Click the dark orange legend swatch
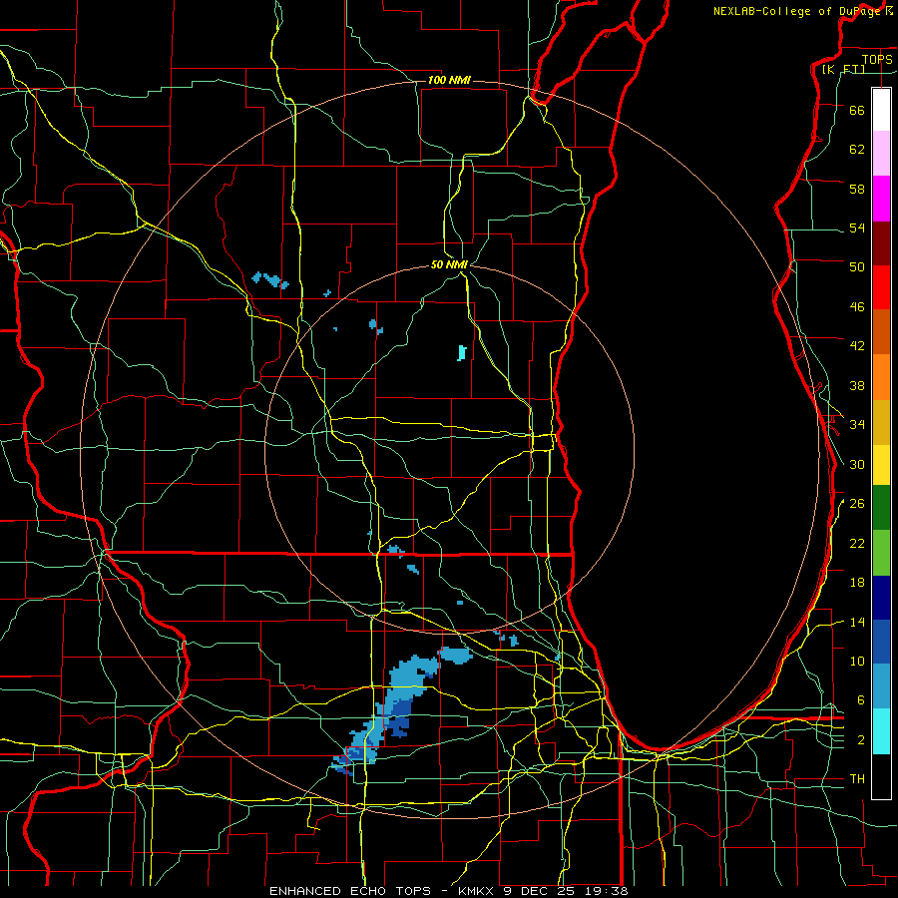This screenshot has height=898, width=898. [x=881, y=331]
